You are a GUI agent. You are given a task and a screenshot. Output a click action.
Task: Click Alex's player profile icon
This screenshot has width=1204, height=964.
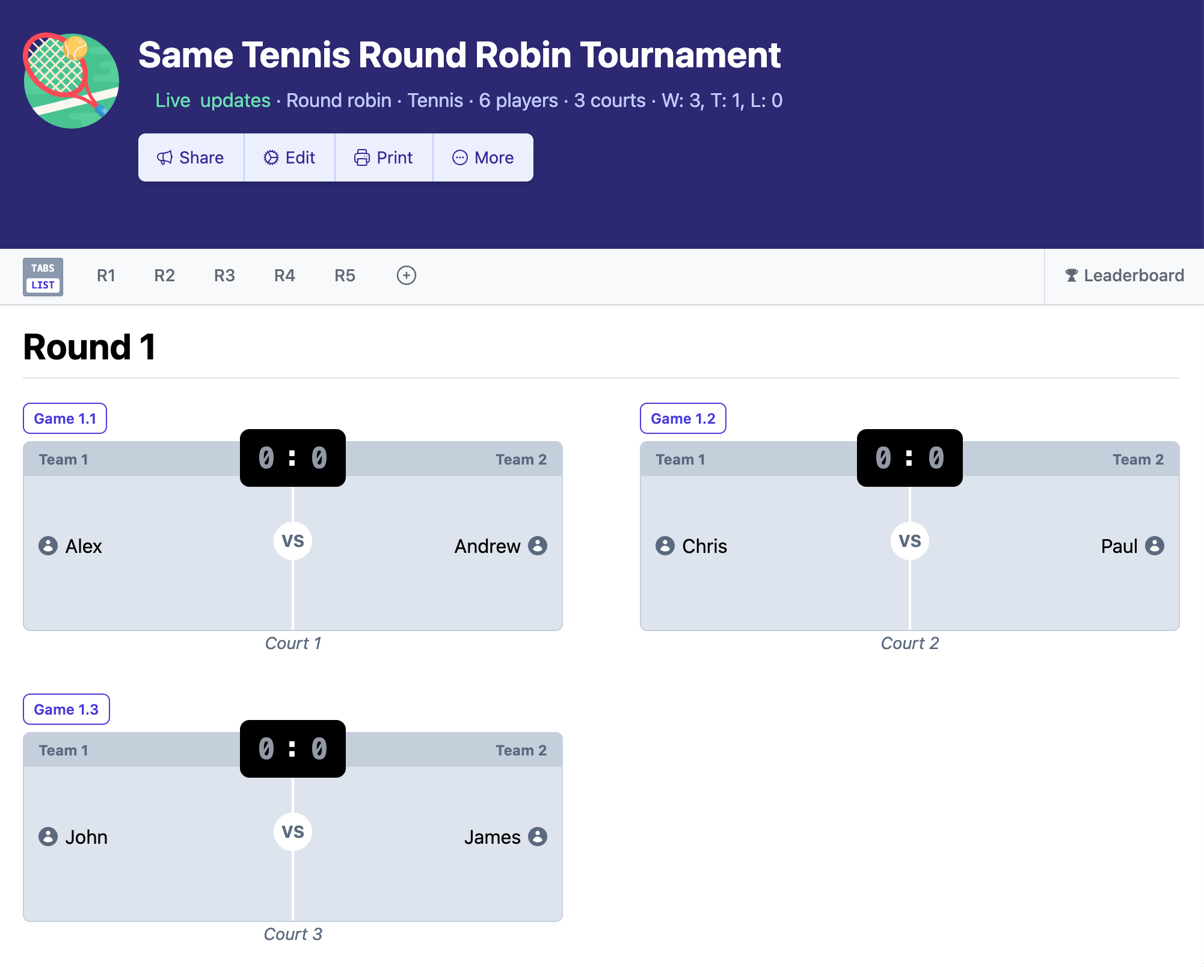pos(48,546)
